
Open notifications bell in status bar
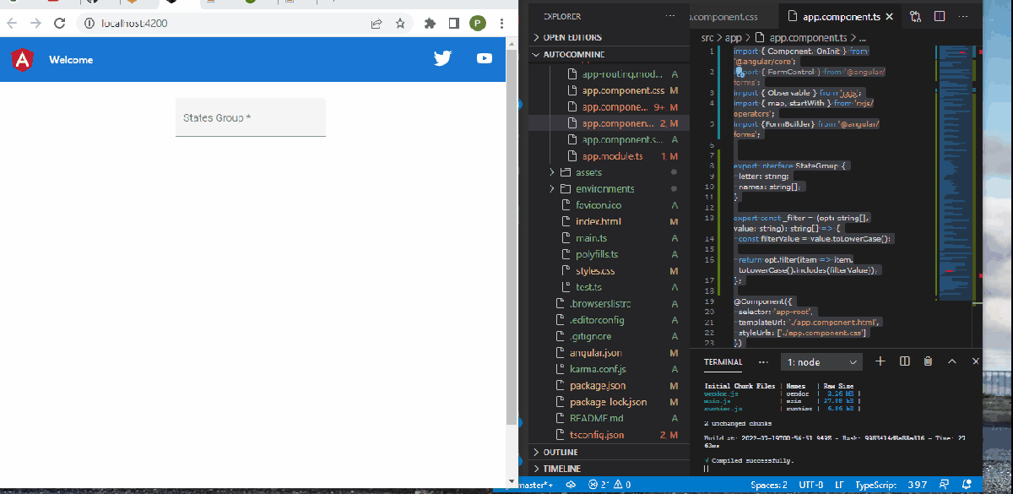click(x=967, y=485)
